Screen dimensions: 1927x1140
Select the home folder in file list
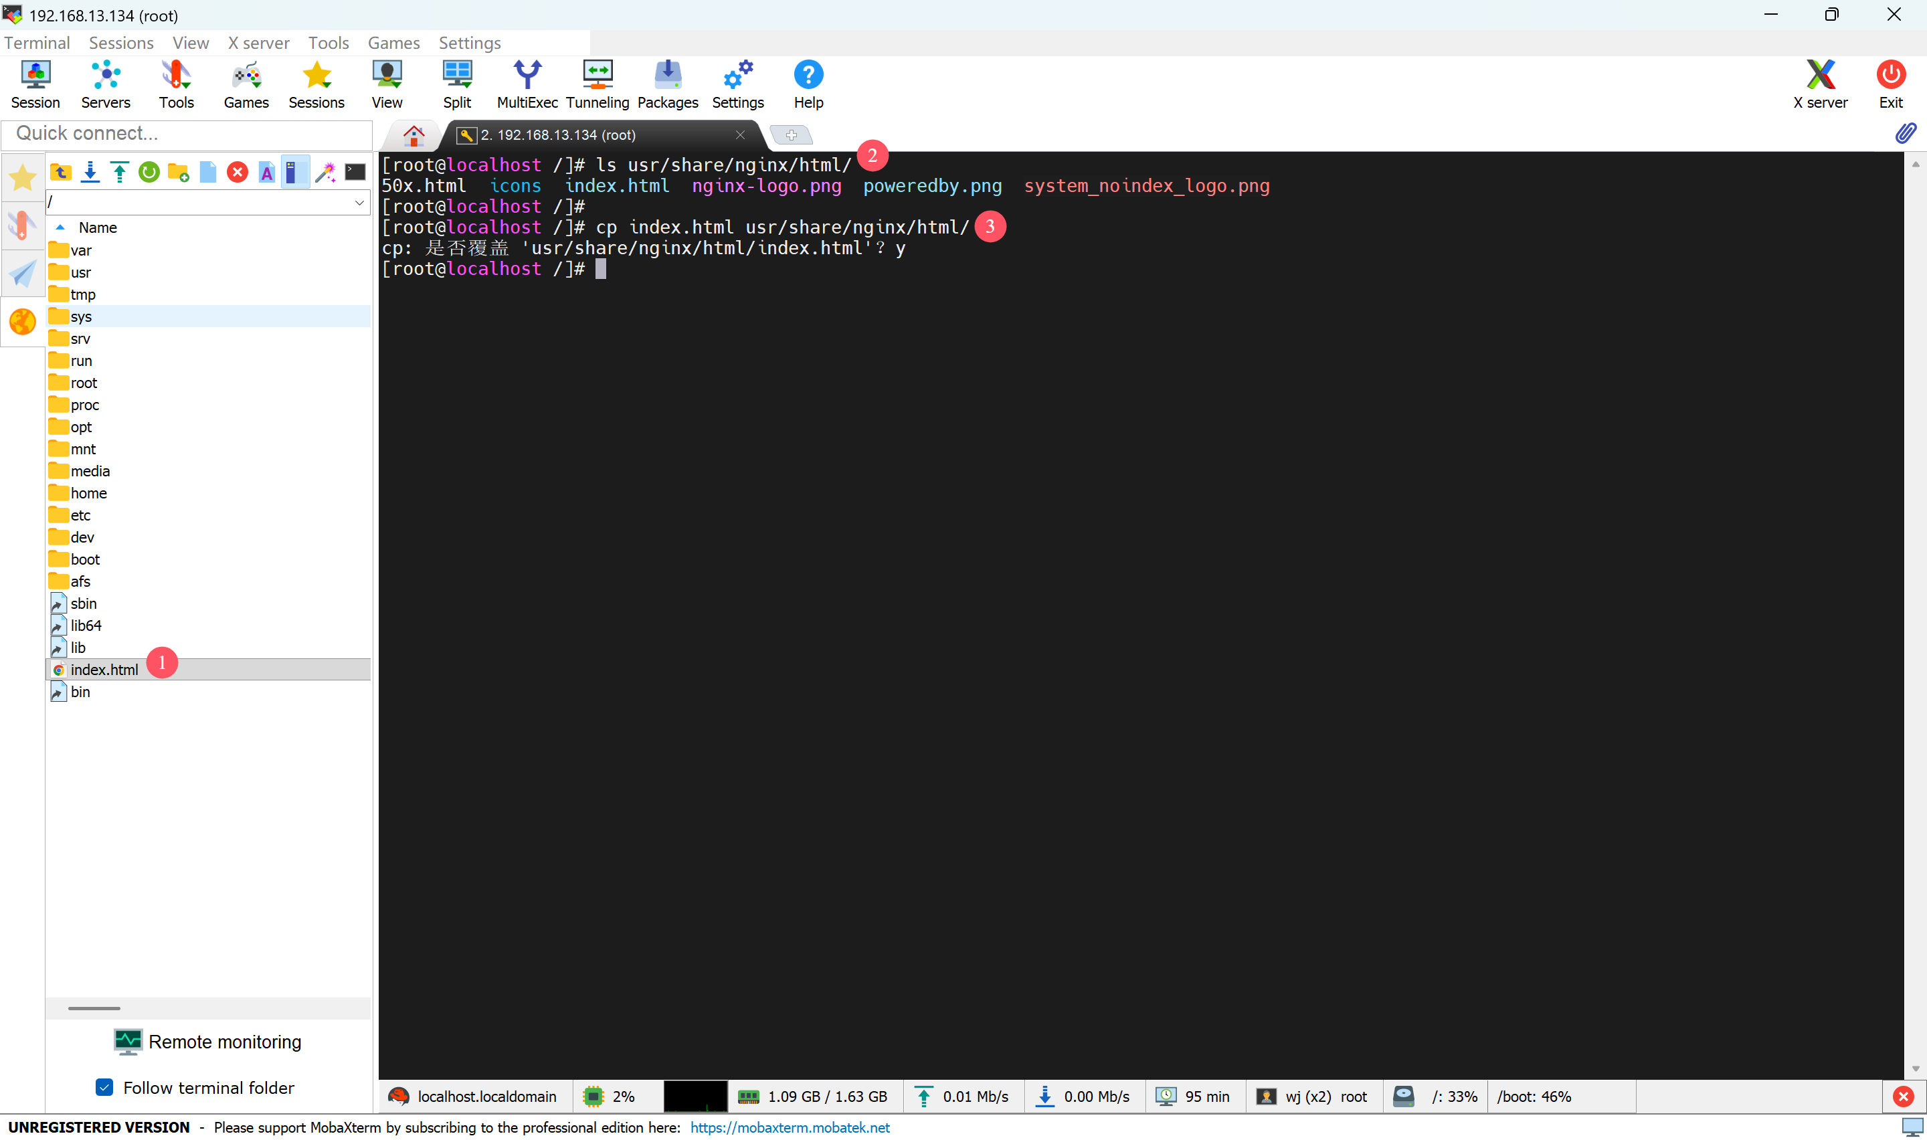pyautogui.click(x=208, y=492)
